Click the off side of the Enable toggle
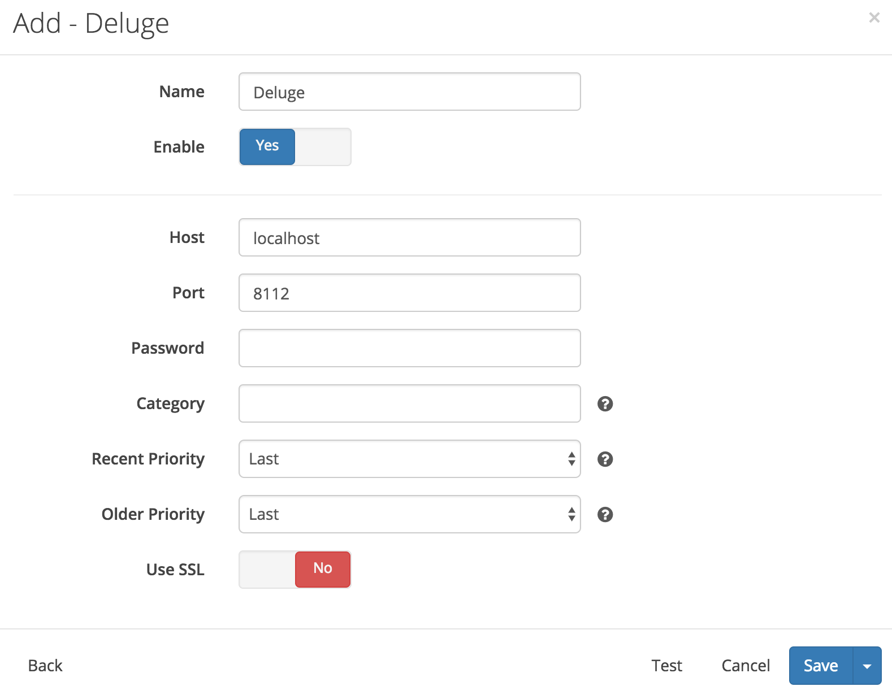This screenshot has height=695, width=892. click(x=323, y=147)
